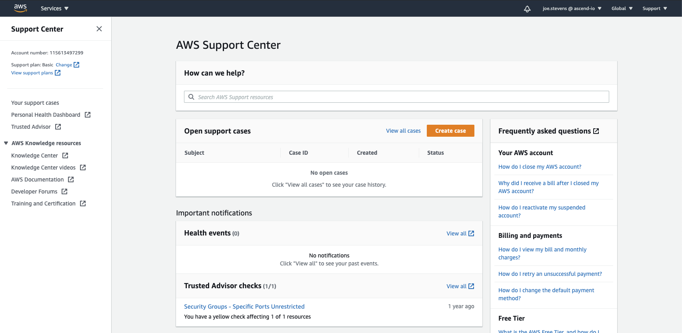Open How do I view my bill FAQ
This screenshot has width=682, height=333.
pos(542,253)
